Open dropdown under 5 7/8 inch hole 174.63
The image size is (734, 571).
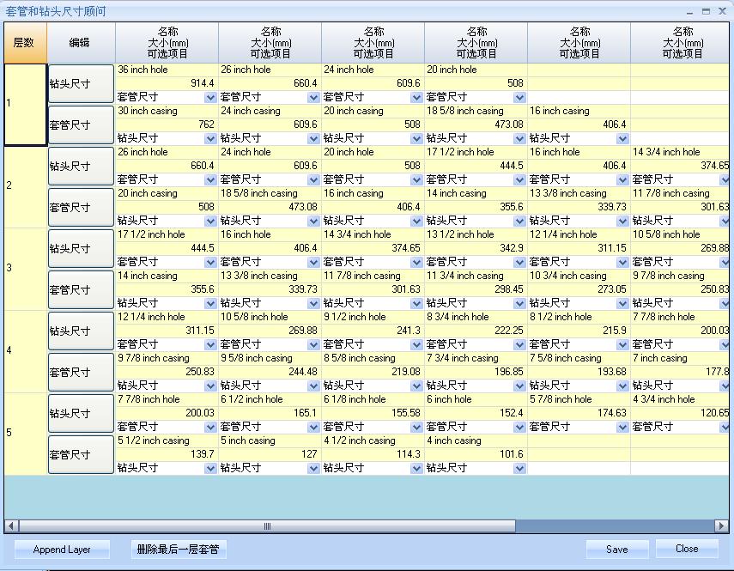(x=622, y=427)
